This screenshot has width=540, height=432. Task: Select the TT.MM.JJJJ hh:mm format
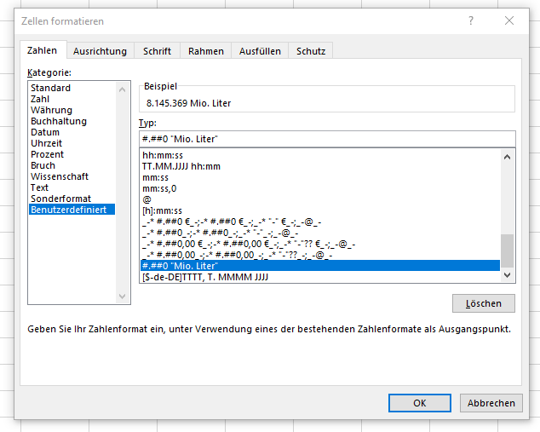point(320,166)
